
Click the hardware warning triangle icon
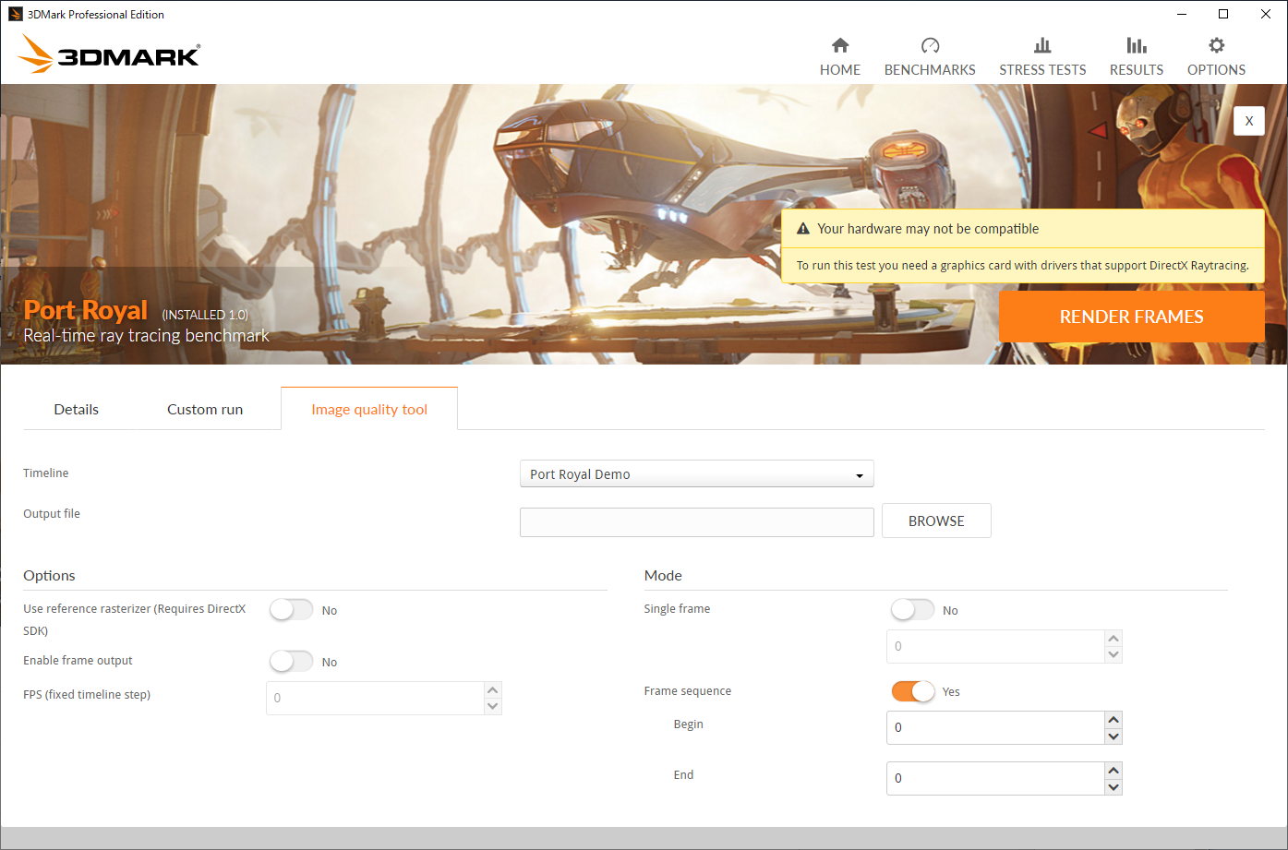click(803, 229)
